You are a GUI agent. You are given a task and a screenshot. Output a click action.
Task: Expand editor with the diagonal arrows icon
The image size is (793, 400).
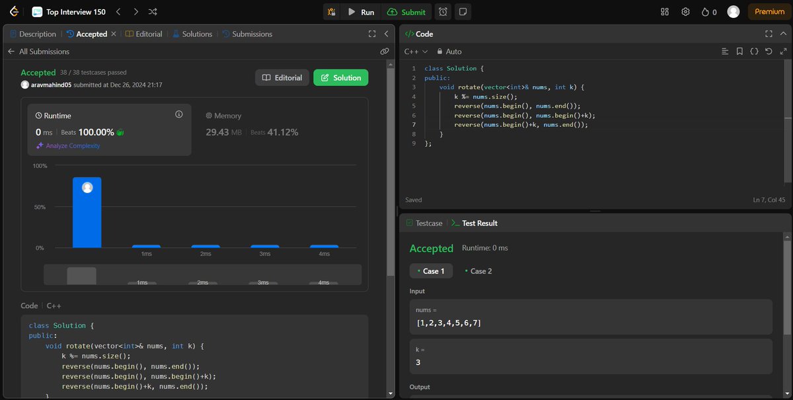pos(783,51)
